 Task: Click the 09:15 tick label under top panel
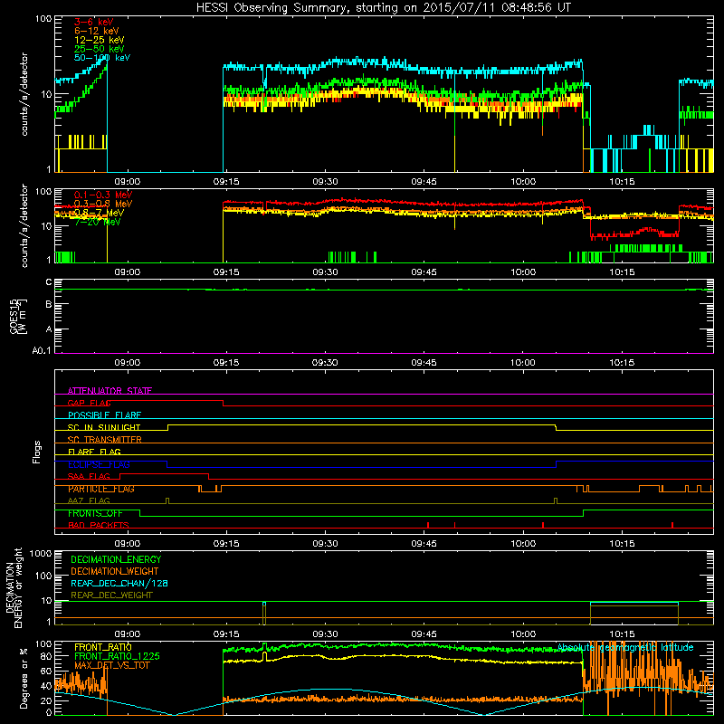225,182
